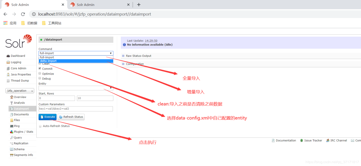Open Java Properties page link
Image resolution: width=361 pixels, height=166 pixels.
(21, 75)
